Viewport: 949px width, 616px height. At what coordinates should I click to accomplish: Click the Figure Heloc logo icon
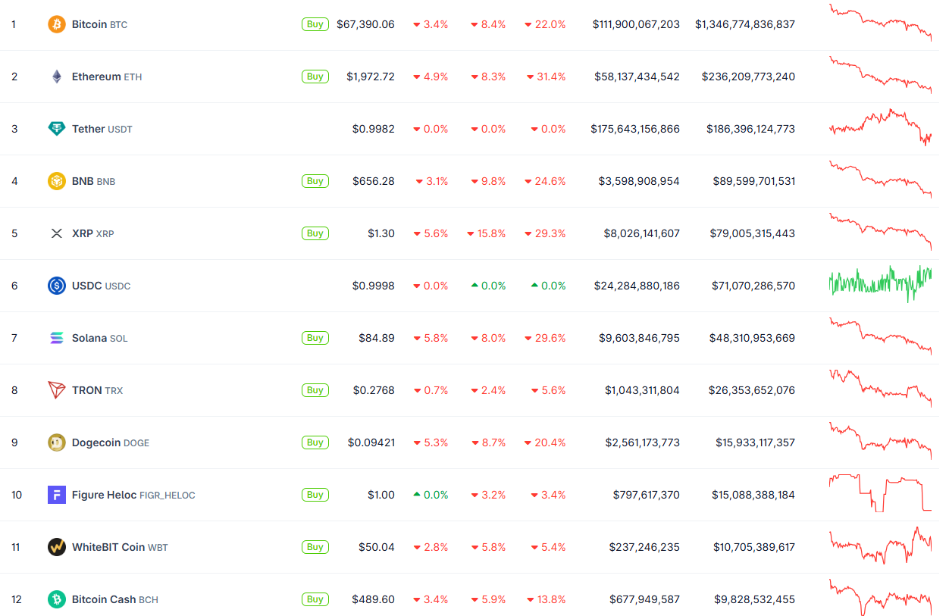[57, 494]
